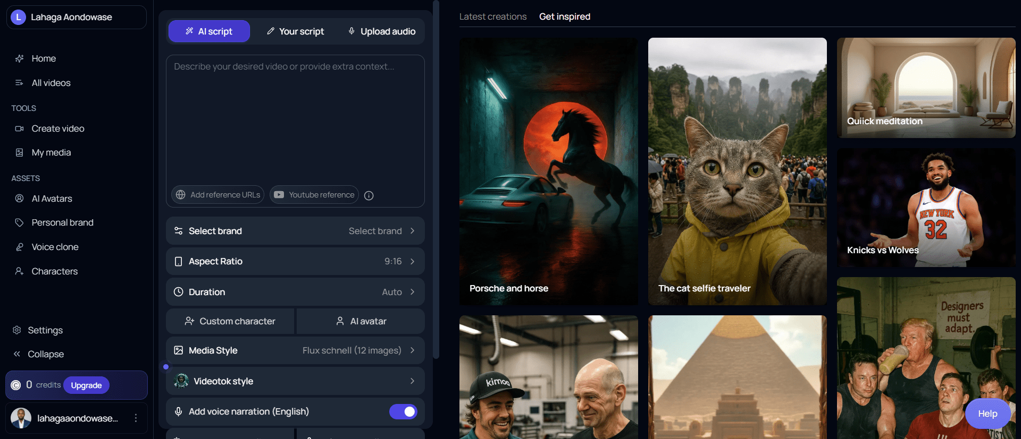1021x439 pixels.
Task: Click the Home sparkle icon in sidebar
Action: click(19, 58)
